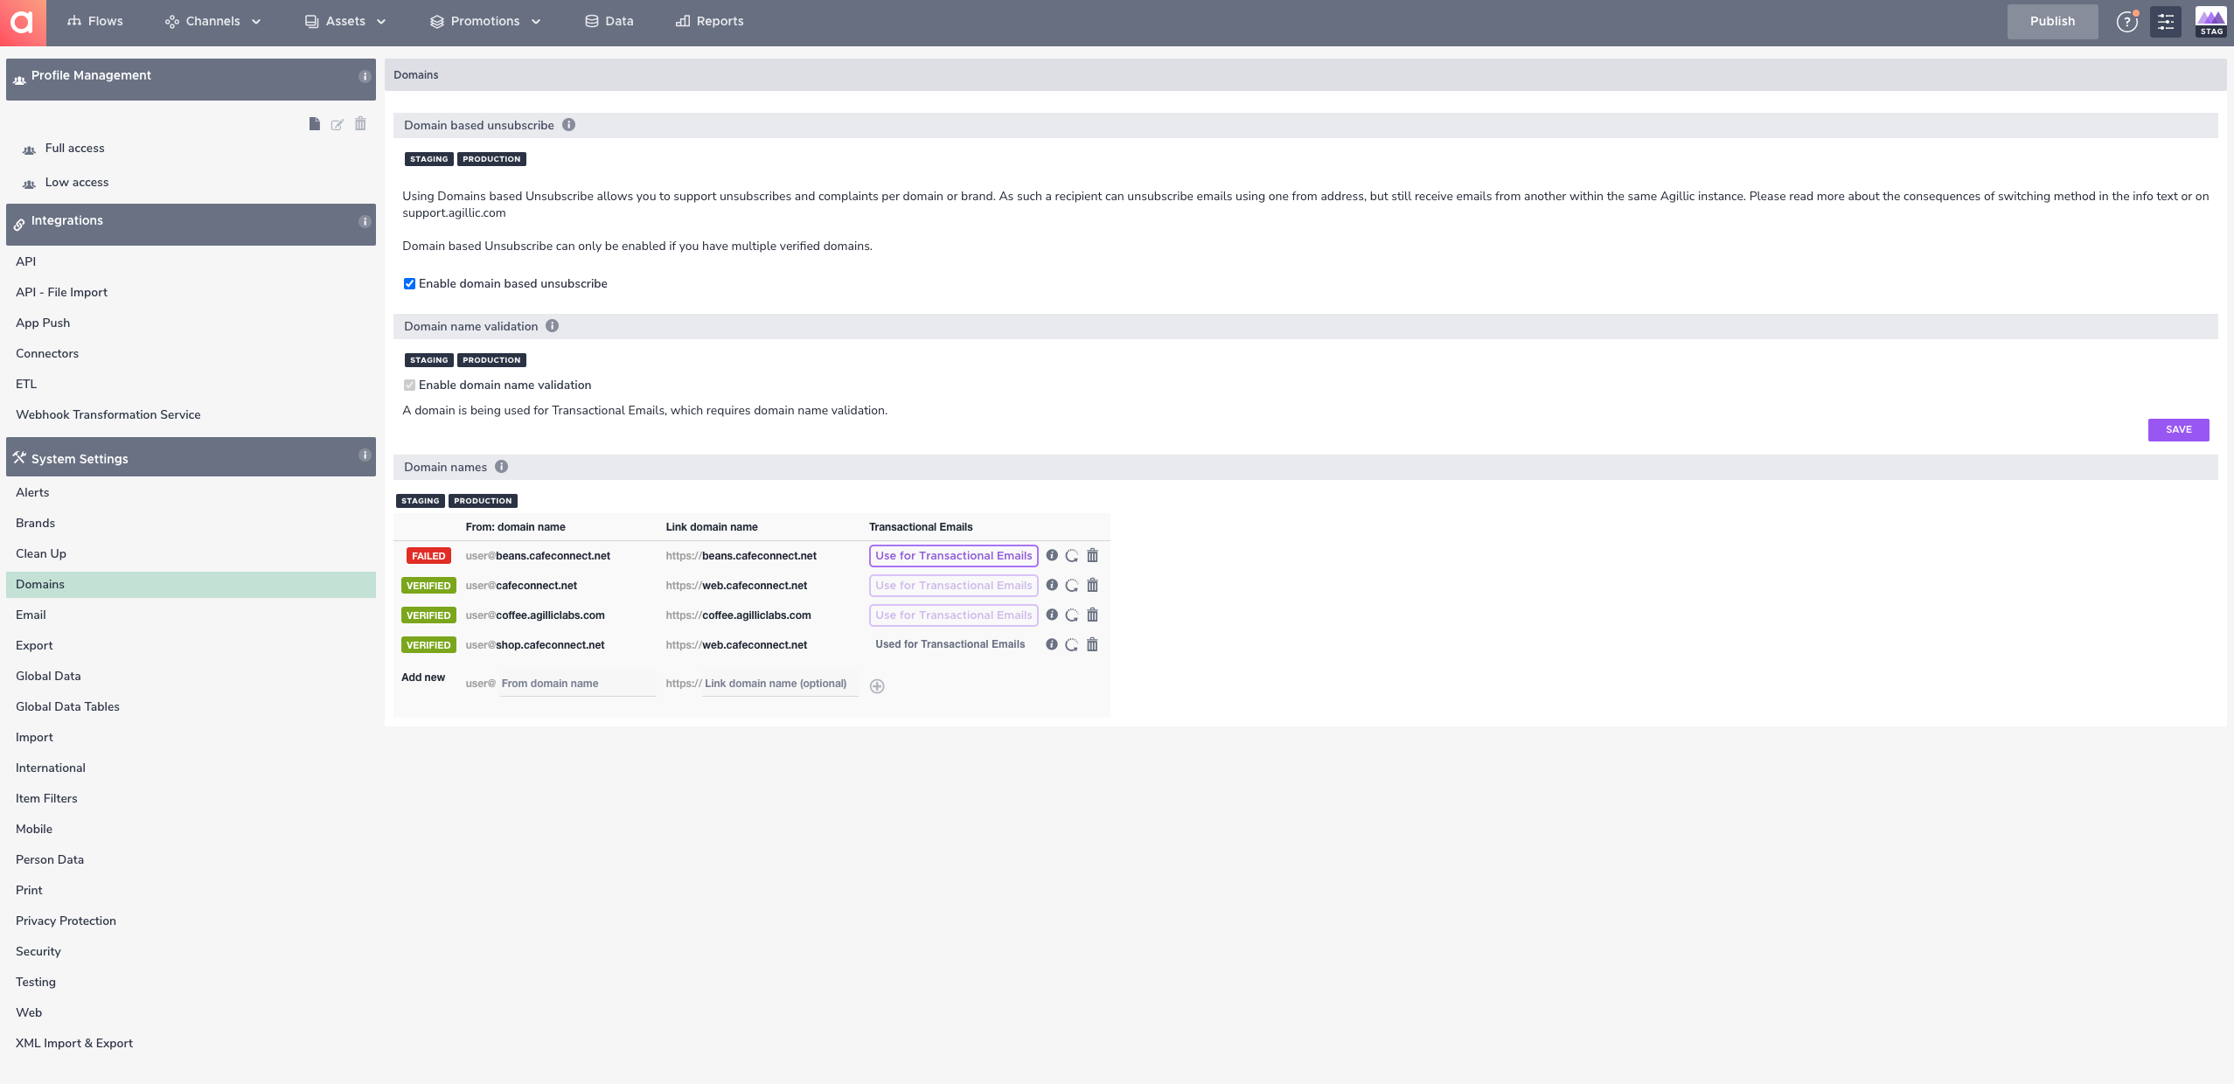
Task: Open the Reports menu item
Action: pos(709,22)
